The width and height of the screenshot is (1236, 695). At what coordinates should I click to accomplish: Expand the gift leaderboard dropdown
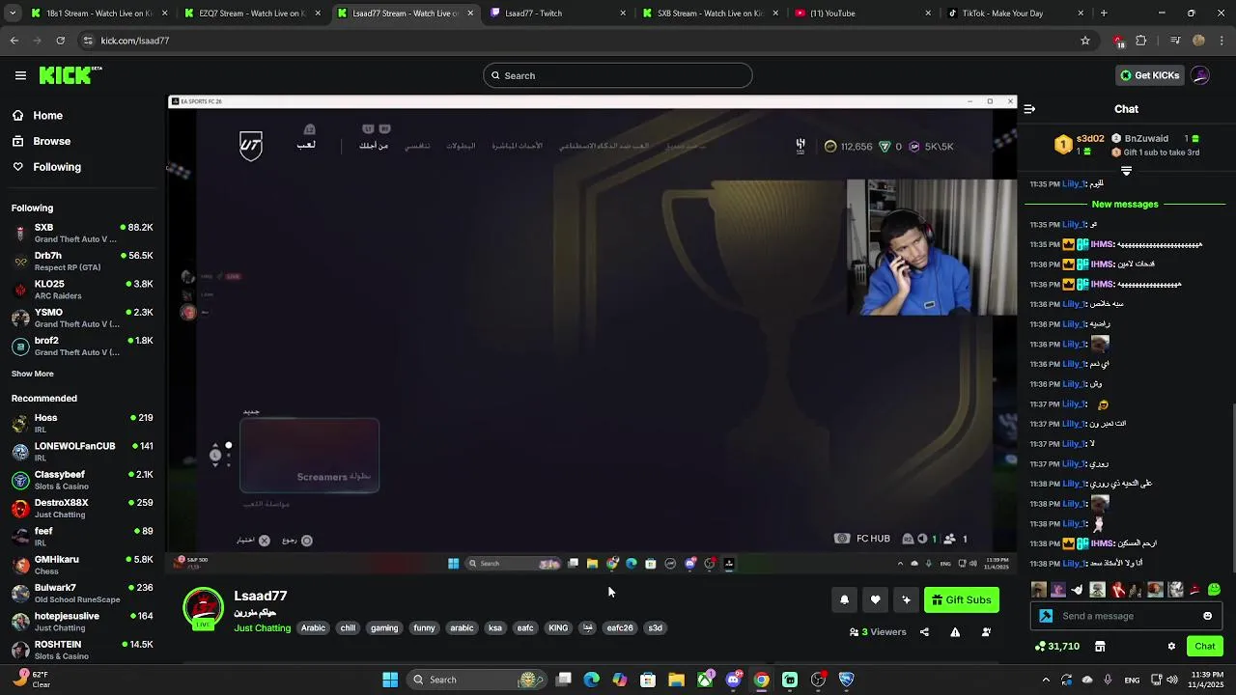(1126, 171)
